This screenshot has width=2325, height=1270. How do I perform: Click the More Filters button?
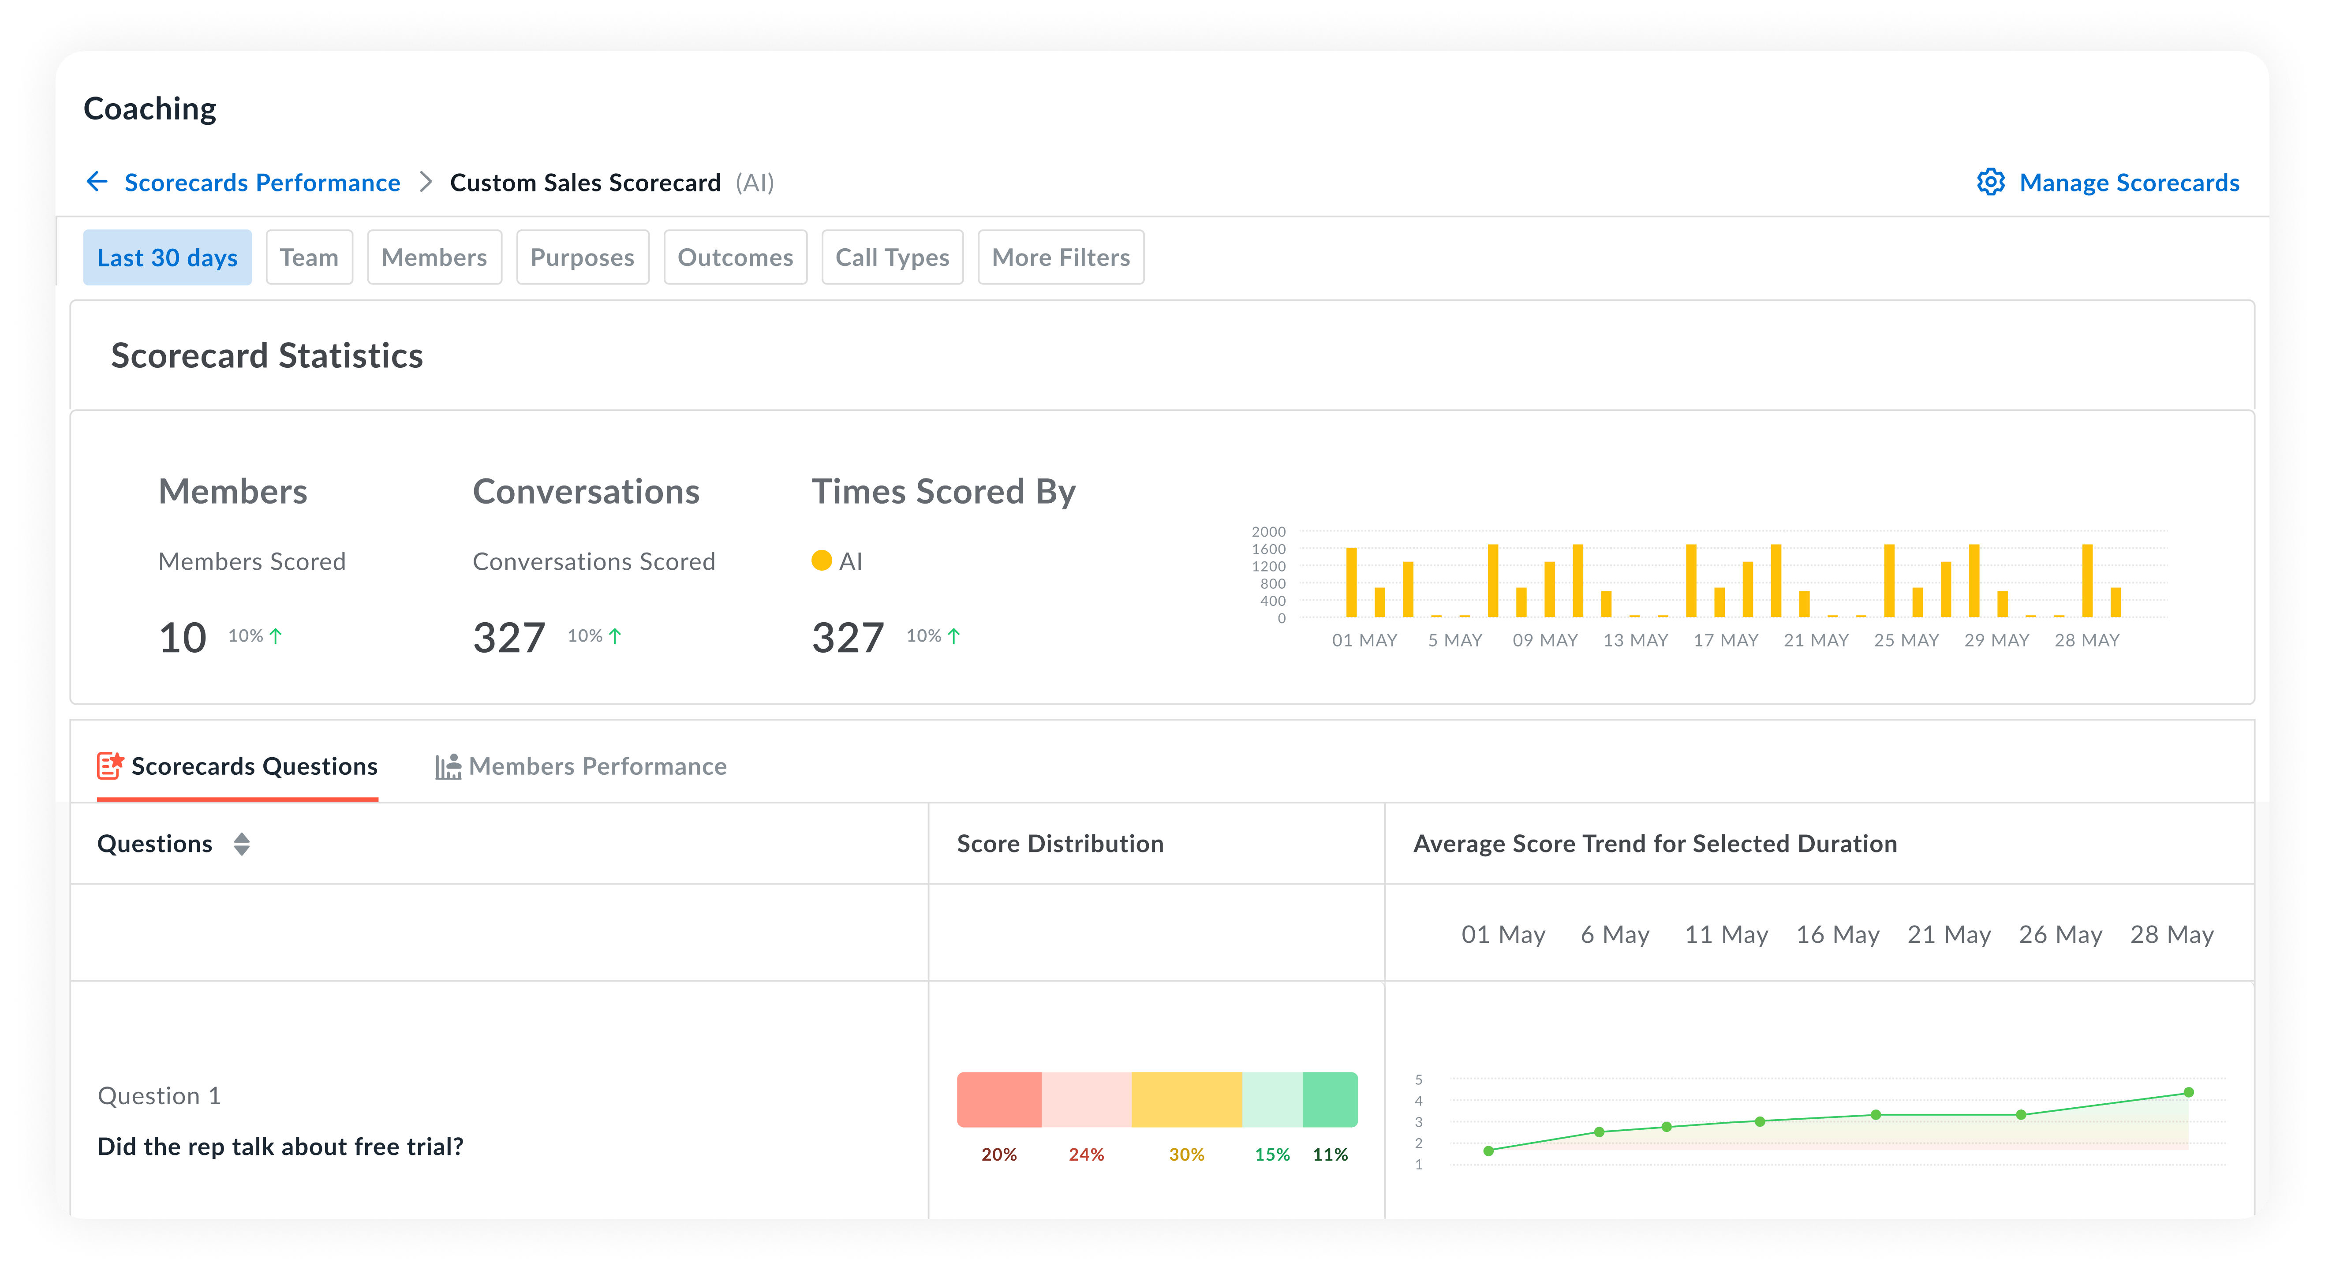1061,257
